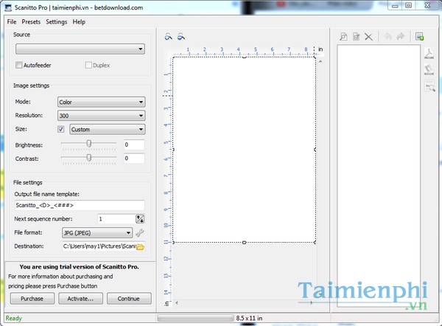Screen dimensions: 442x326
Task: Click the sequence number reset arrows icon
Action: 140,219
